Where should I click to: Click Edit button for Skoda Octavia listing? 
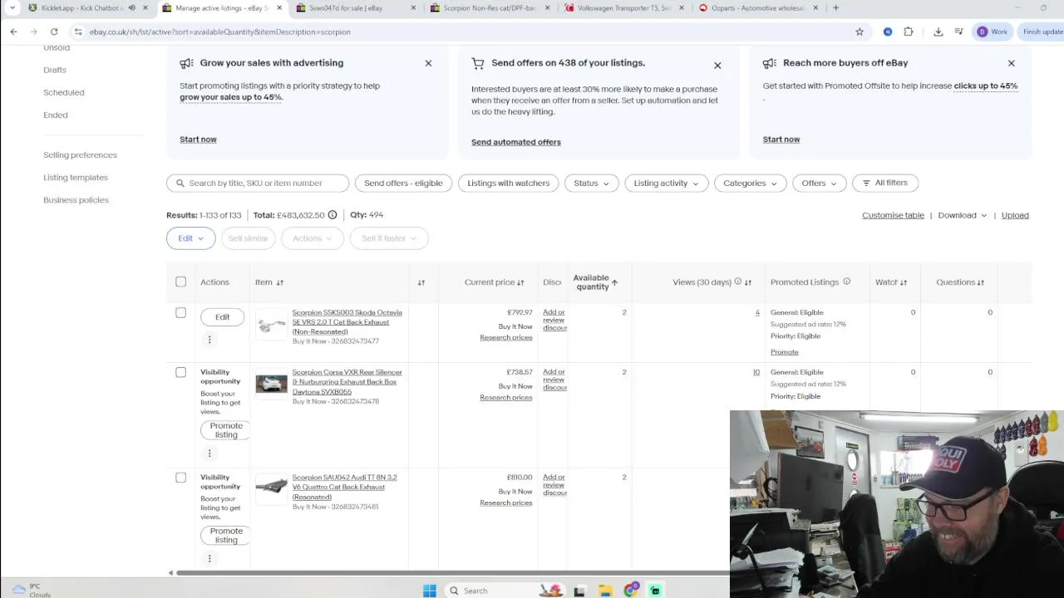222,317
